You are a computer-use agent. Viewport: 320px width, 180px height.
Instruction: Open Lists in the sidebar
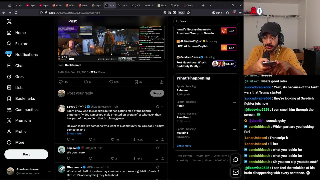(x=15, y=88)
